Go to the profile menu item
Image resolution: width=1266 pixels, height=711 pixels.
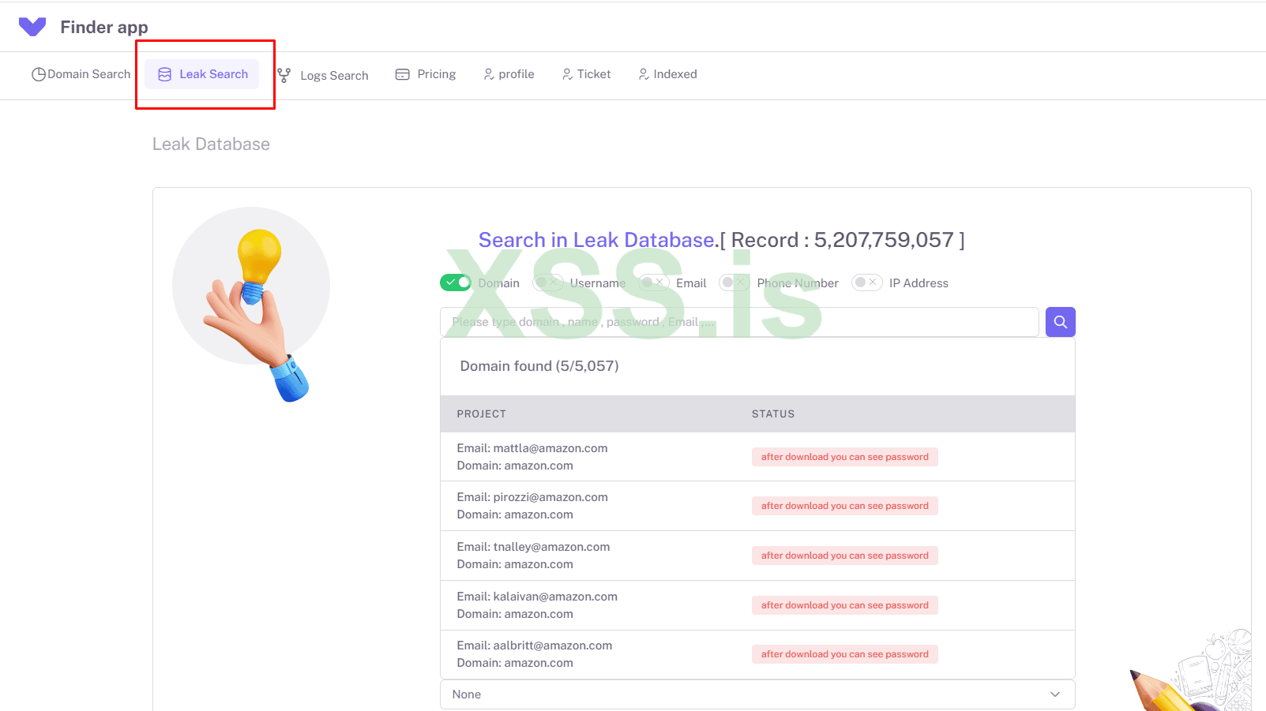click(509, 74)
